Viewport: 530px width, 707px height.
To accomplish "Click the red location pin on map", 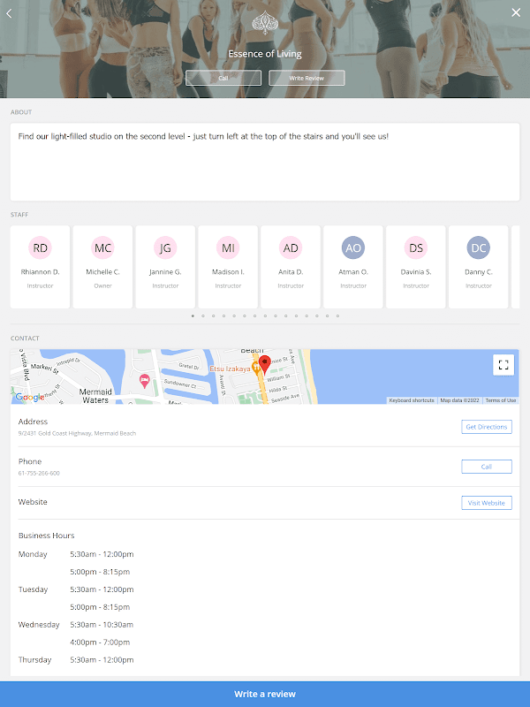I will click(x=264, y=365).
